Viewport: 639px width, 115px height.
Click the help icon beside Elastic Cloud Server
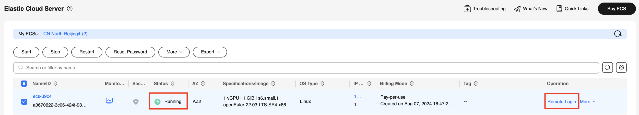[70, 9]
